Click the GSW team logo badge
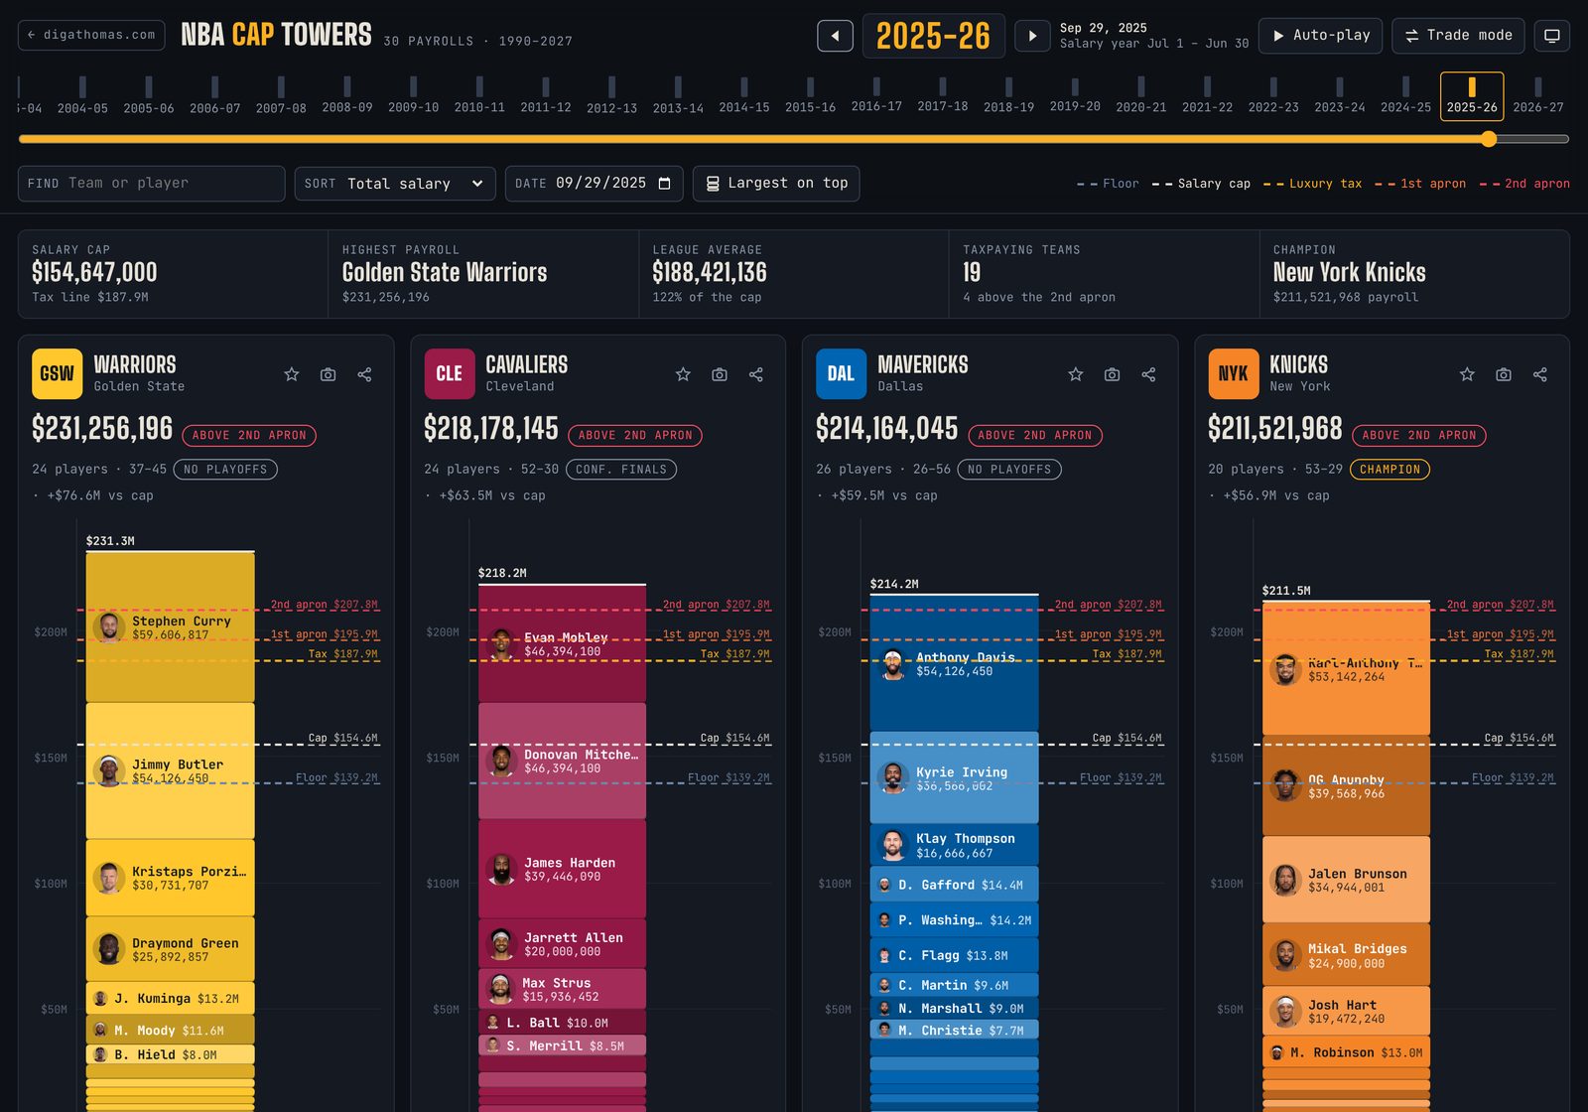The width and height of the screenshot is (1588, 1112). (57, 374)
